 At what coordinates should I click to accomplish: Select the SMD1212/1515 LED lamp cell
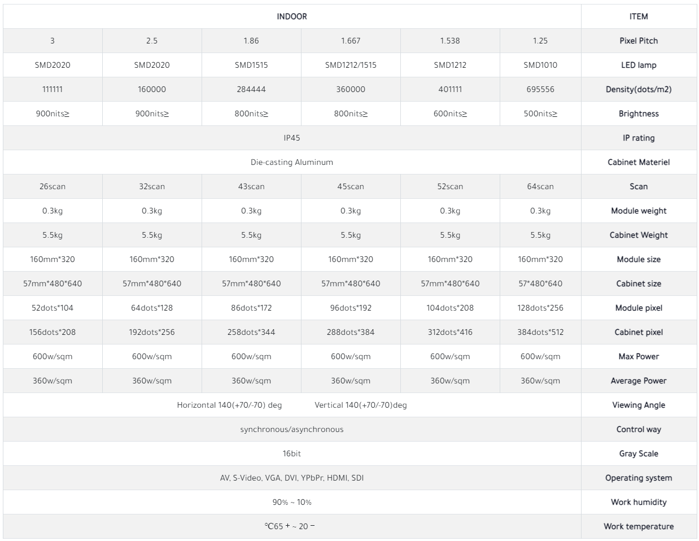point(351,65)
